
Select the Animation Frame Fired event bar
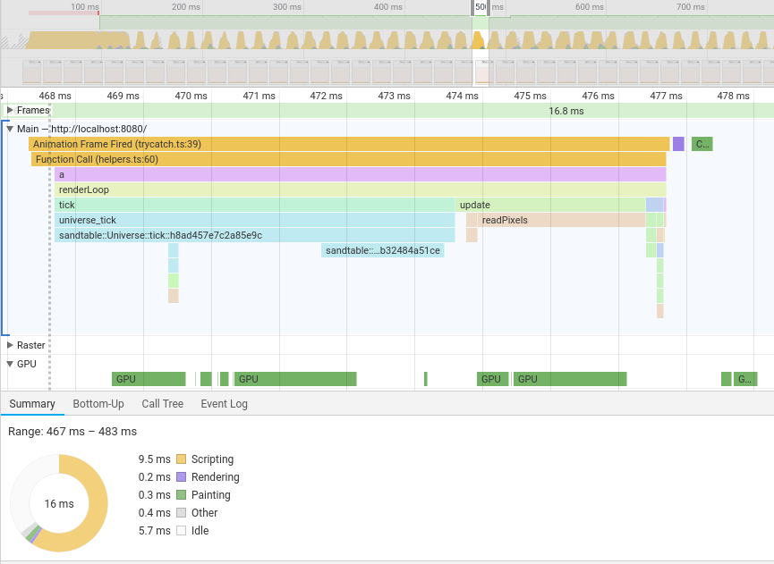pos(349,144)
